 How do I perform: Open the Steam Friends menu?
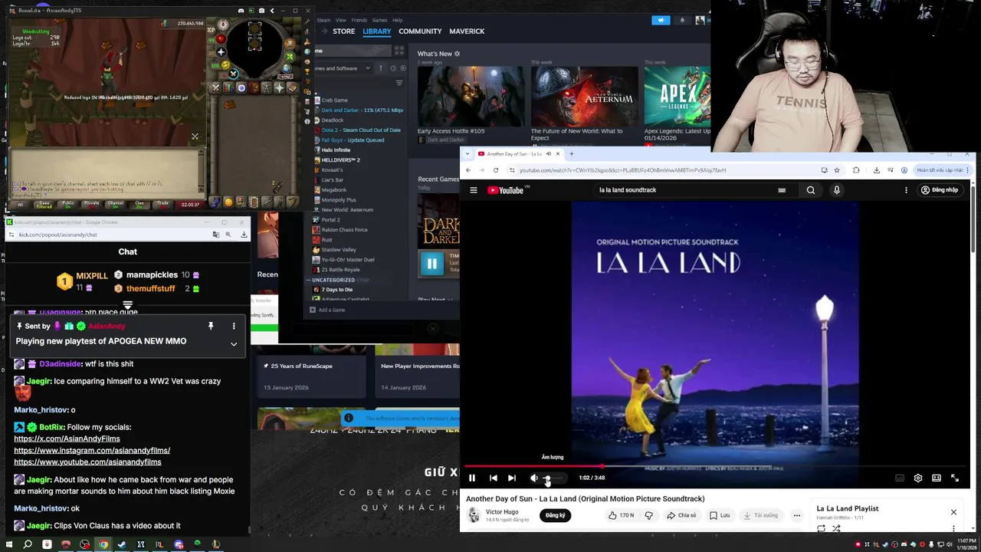pyautogui.click(x=359, y=20)
